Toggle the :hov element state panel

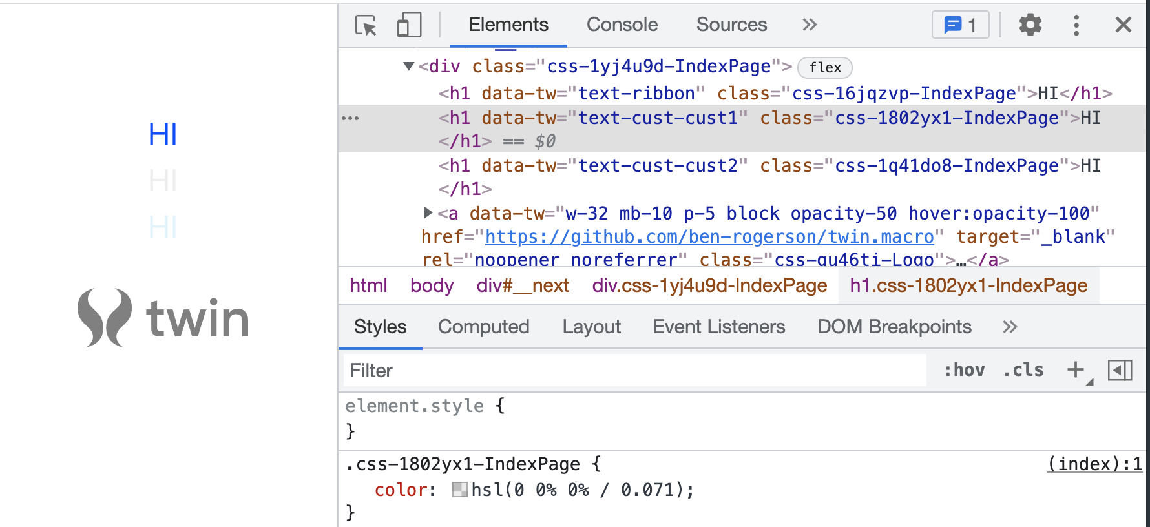pos(964,370)
